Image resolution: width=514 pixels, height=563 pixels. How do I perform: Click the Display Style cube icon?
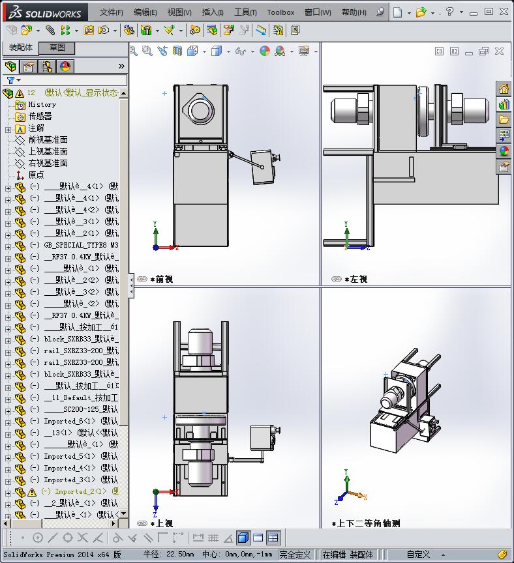pos(217,51)
